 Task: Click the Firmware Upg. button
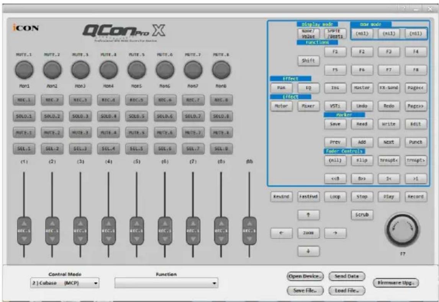[396, 283]
